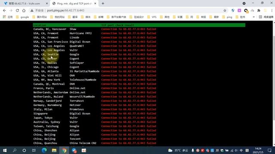Toggle the 中 input method indicator
The width and height of the screenshot is (275, 154).
pos(241,150)
